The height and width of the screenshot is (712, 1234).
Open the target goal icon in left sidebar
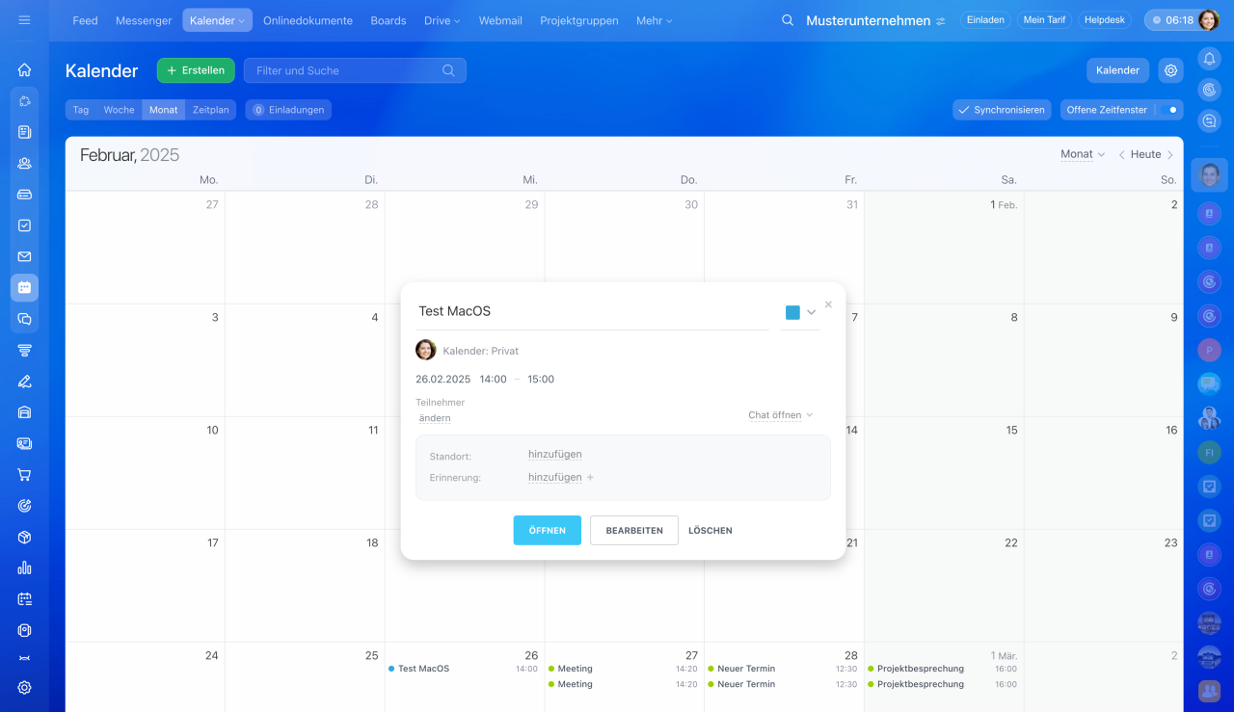(x=24, y=506)
